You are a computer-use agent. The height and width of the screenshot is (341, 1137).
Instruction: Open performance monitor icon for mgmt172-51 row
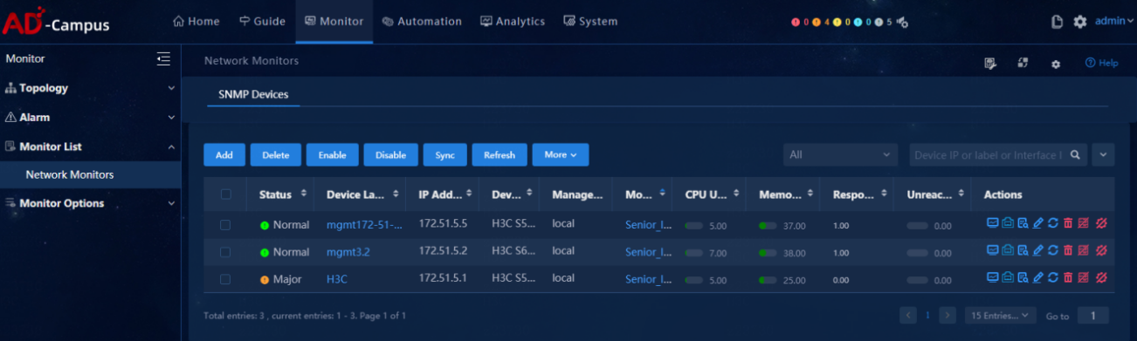[x=992, y=224]
